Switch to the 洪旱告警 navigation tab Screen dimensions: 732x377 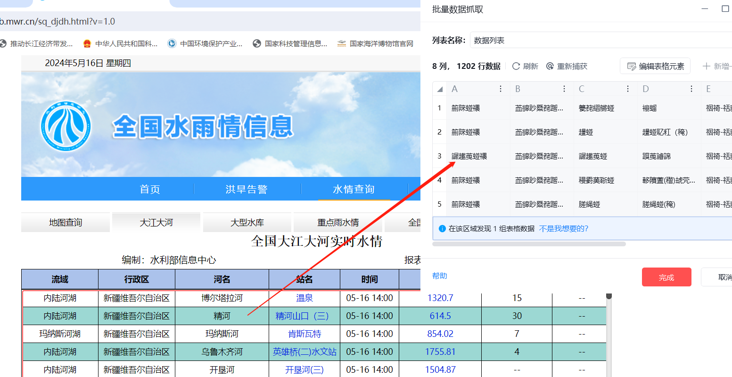pos(247,189)
